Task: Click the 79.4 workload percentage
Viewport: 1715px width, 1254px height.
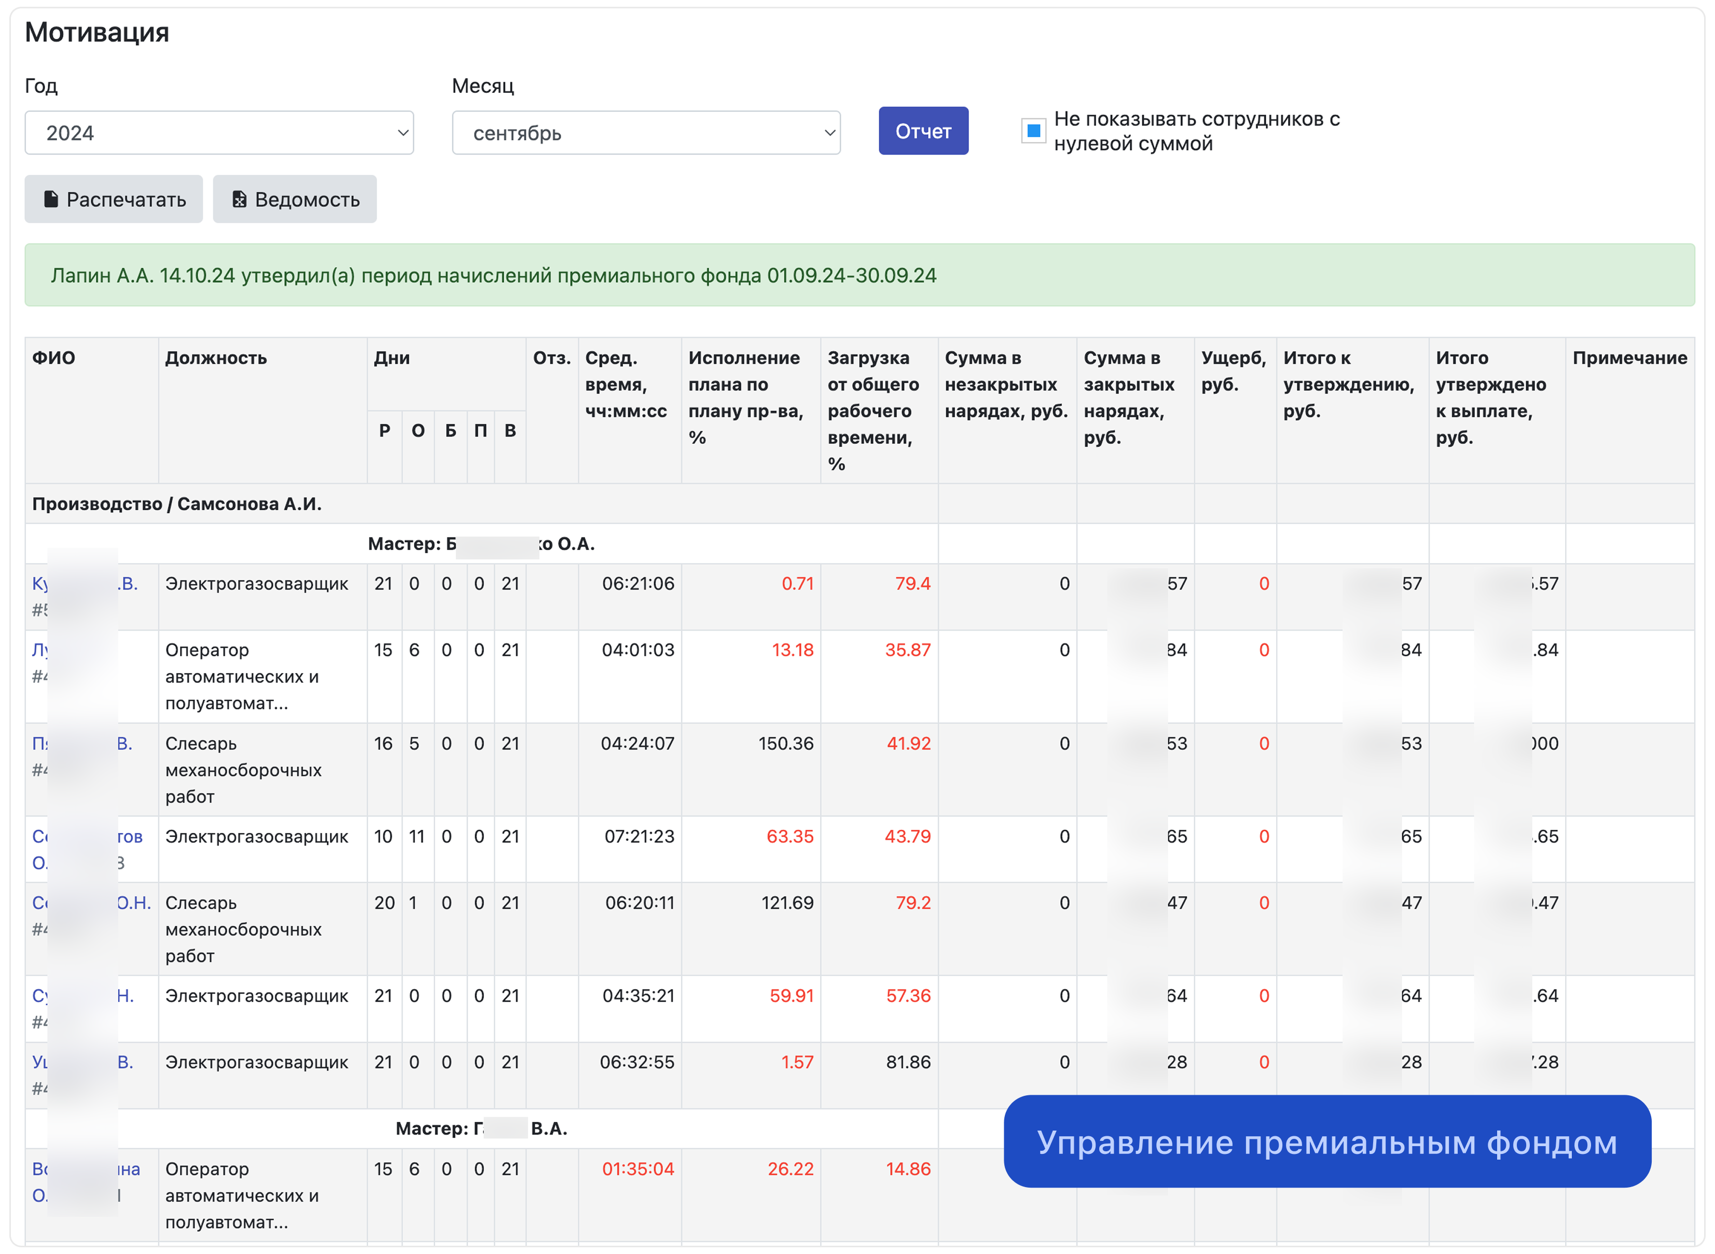Action: (x=912, y=584)
